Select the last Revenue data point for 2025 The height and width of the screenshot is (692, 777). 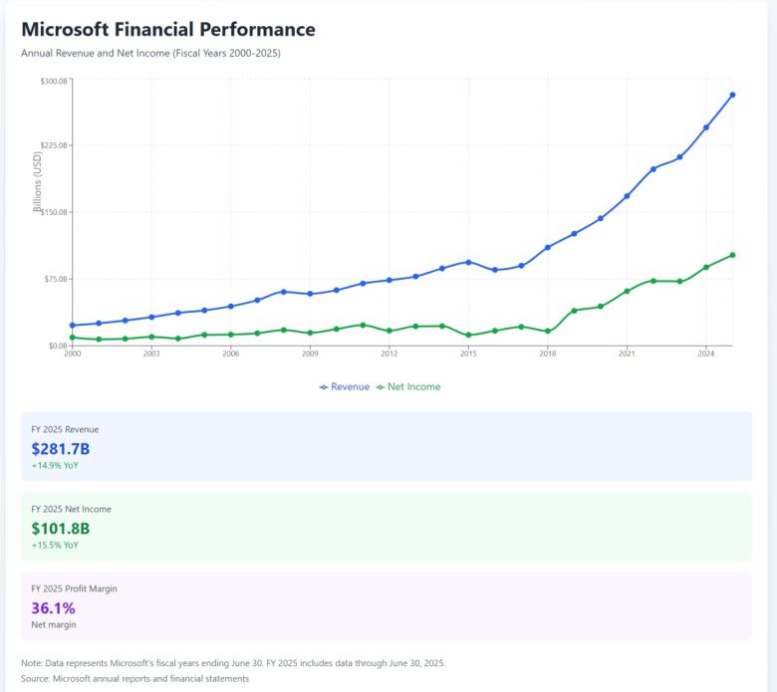coord(732,95)
